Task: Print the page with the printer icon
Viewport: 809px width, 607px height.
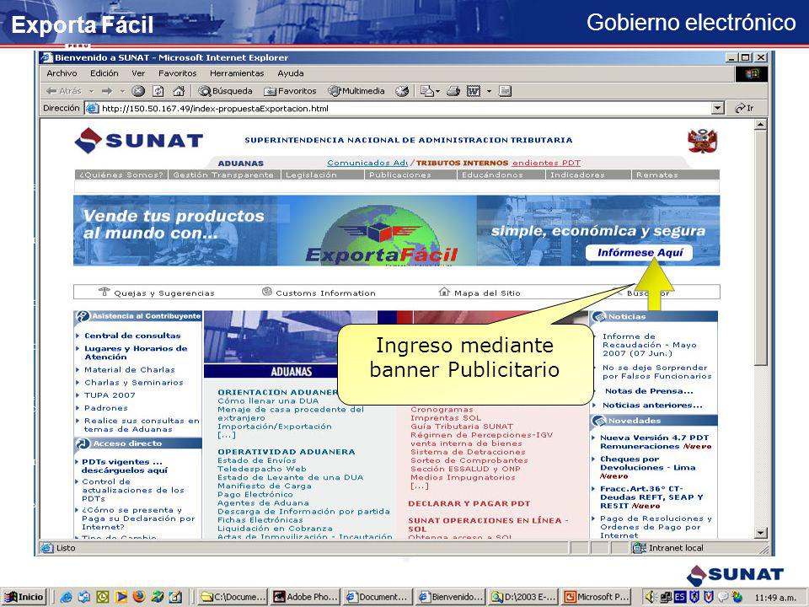Action: tap(453, 91)
